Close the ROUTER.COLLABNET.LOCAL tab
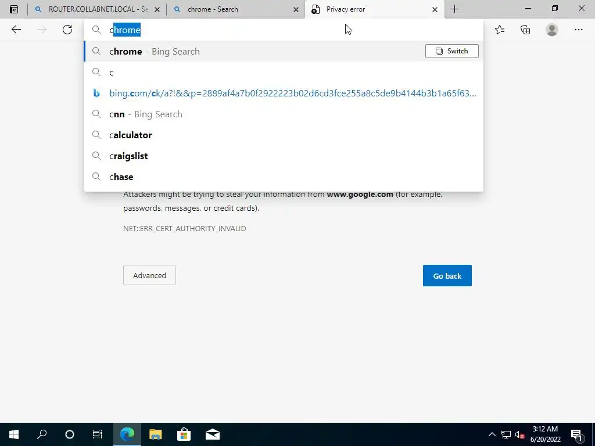Image resolution: width=595 pixels, height=446 pixels. tap(157, 9)
